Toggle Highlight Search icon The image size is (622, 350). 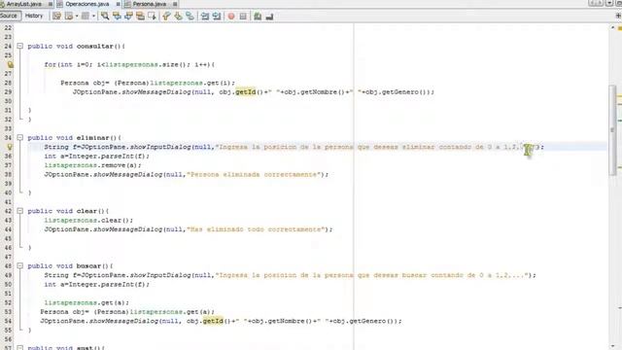140,17
